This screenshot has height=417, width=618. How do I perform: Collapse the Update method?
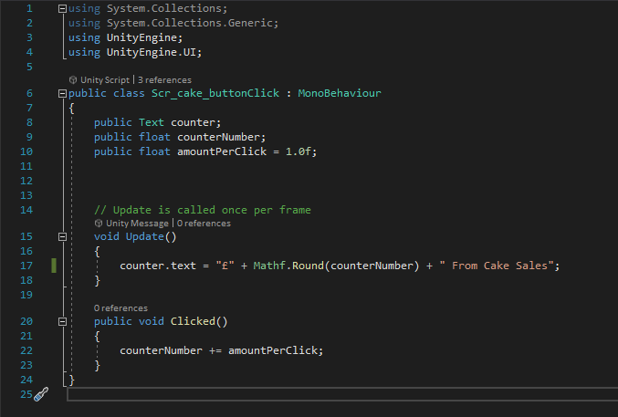pos(61,236)
